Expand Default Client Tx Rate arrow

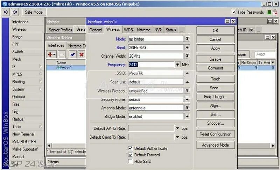(x=177, y=137)
